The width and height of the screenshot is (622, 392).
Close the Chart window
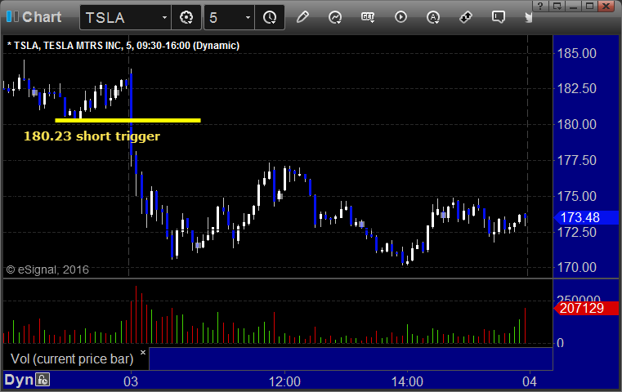pos(606,6)
